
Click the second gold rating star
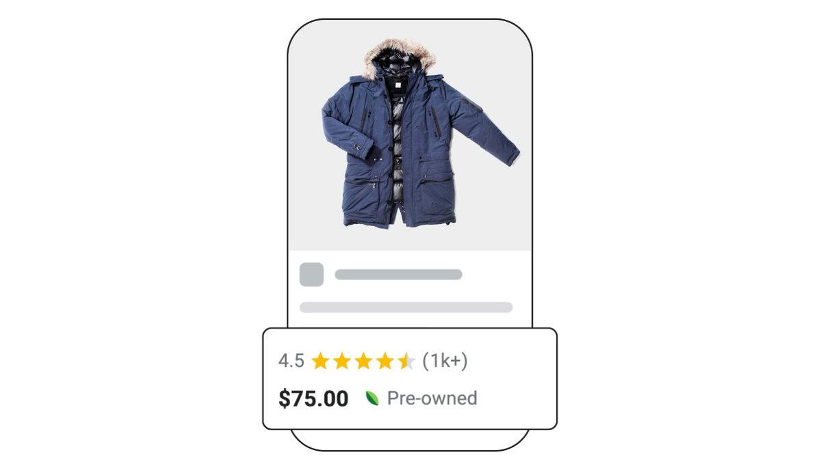[342, 361]
